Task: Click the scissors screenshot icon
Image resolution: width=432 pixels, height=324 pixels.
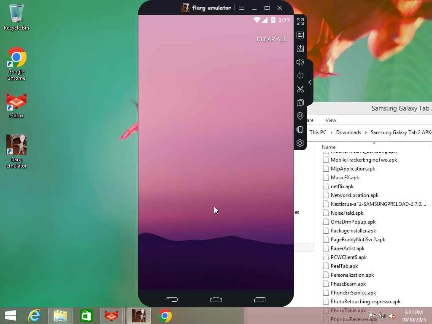Action: [300, 89]
